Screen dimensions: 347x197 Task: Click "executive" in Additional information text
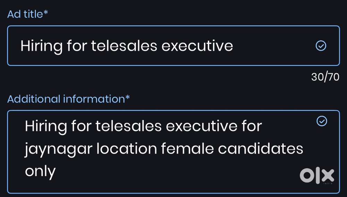coord(202,126)
